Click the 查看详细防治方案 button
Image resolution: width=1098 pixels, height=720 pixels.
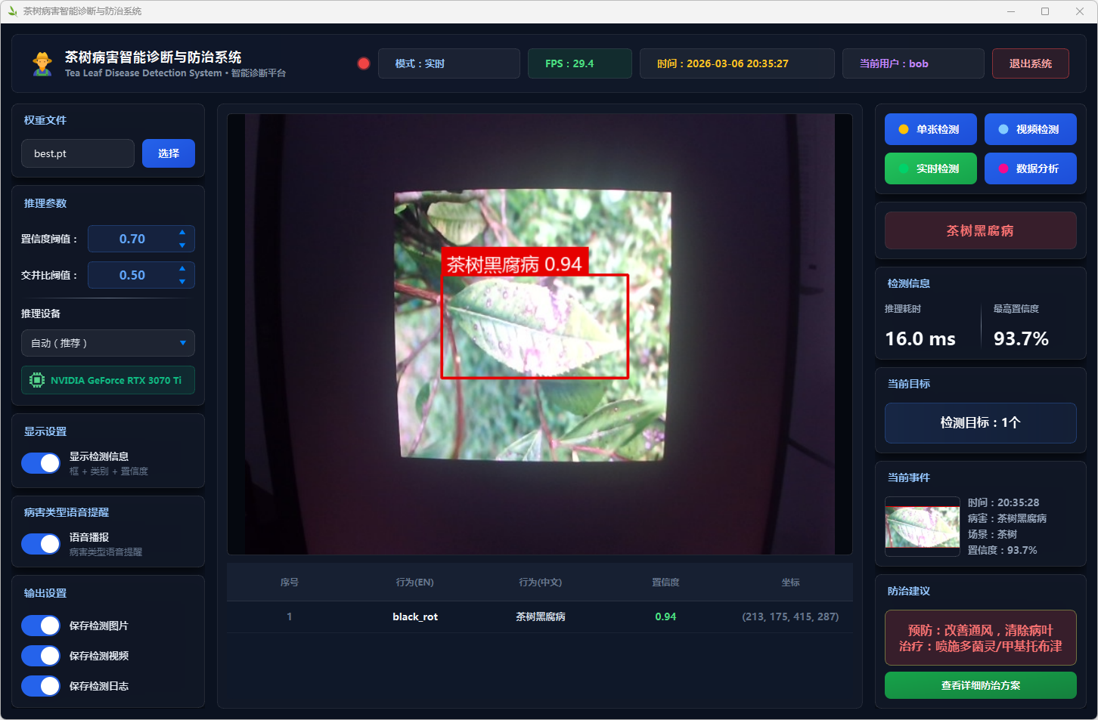tap(980, 685)
